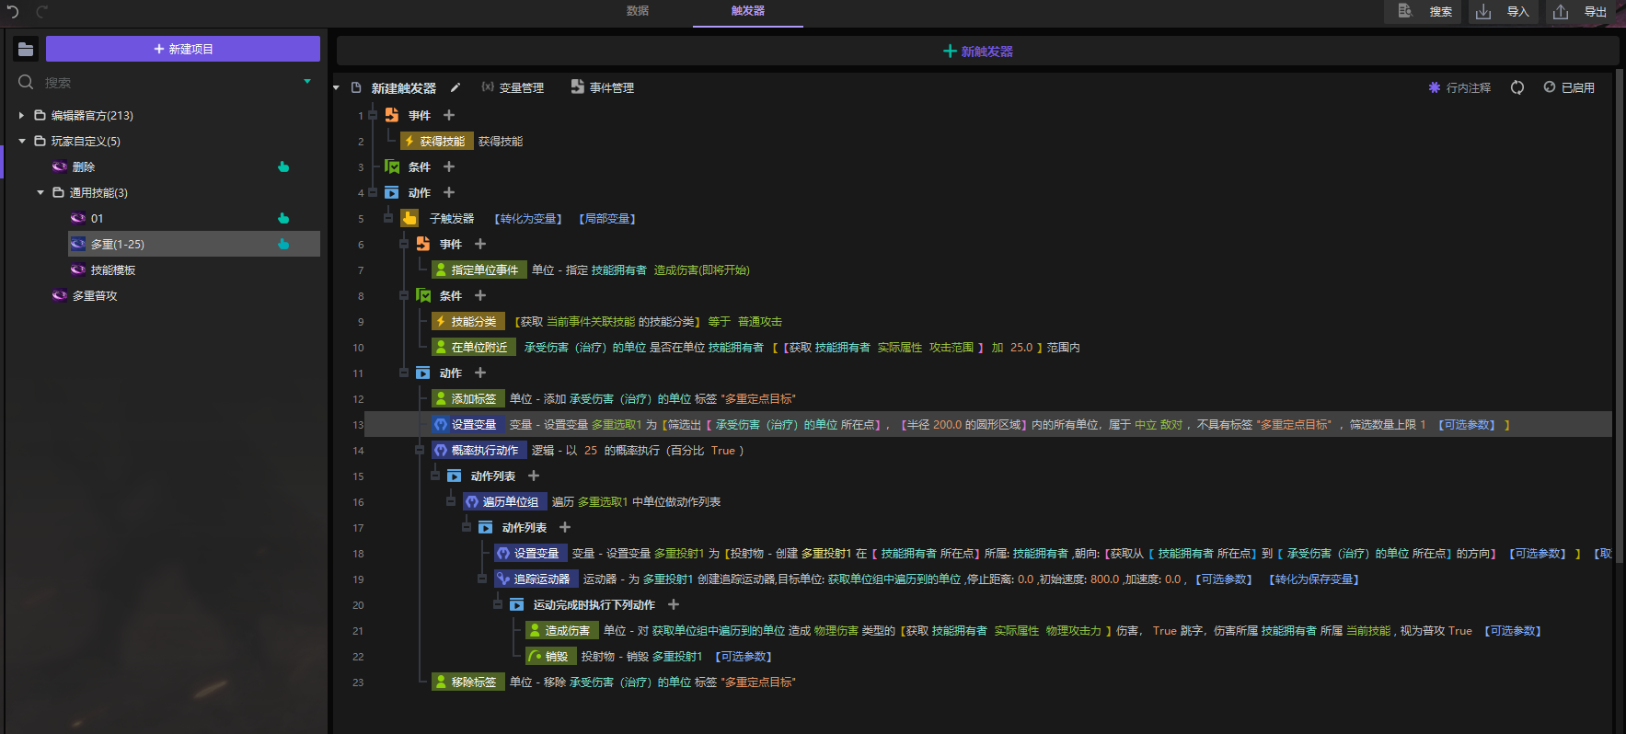Focus the sidebar 搜索 input field

pos(166,83)
